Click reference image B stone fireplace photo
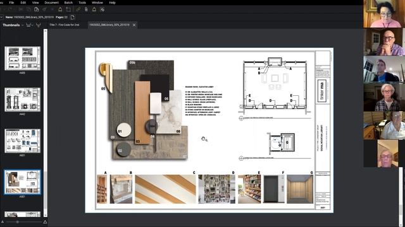Image resolution: width=405 pixels, height=227 pixels. [121, 189]
